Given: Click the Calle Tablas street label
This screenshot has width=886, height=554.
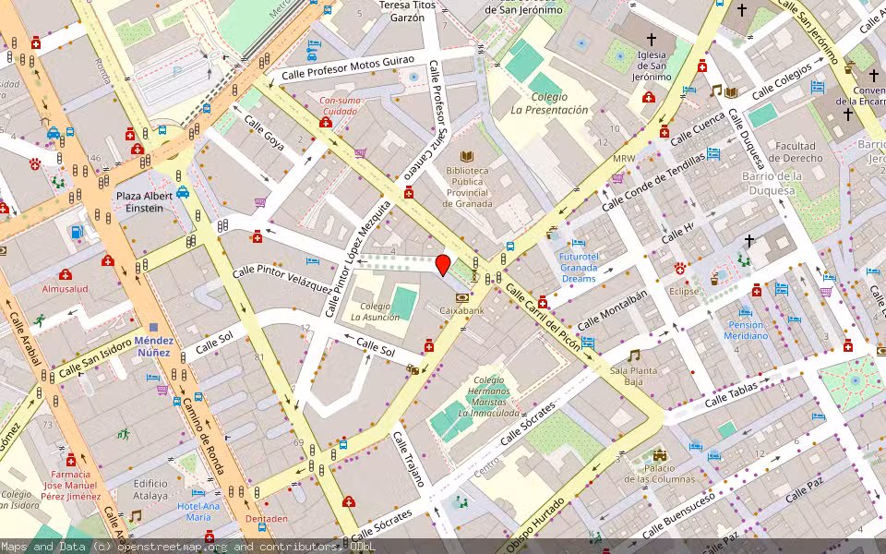Looking at the screenshot, I should click(731, 394).
